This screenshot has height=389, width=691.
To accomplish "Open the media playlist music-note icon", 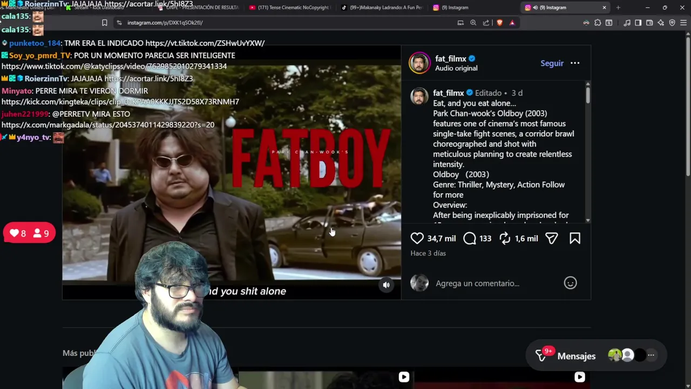I will click(x=627, y=23).
